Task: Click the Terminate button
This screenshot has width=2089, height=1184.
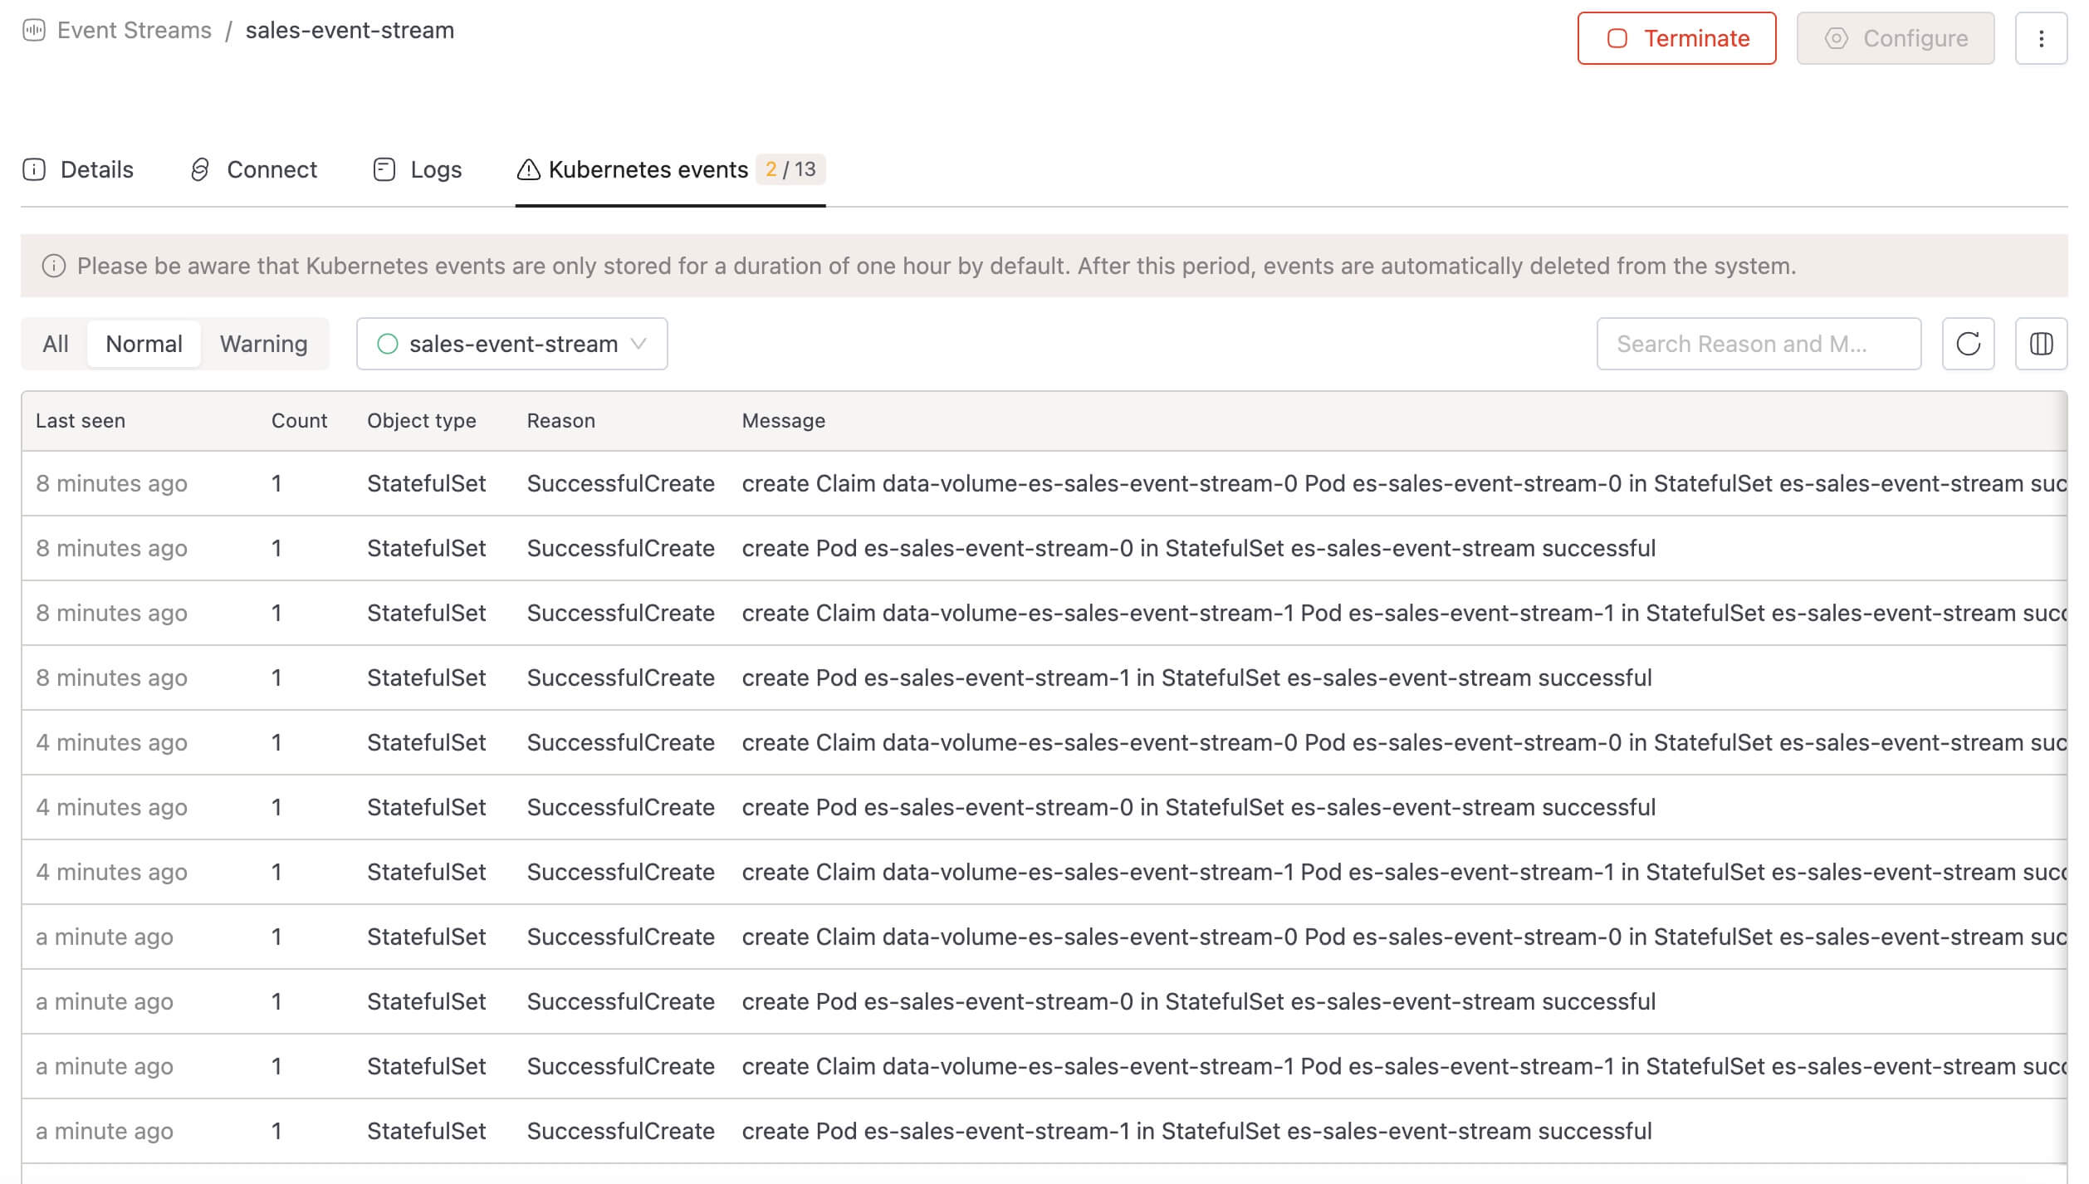Action: (x=1676, y=38)
